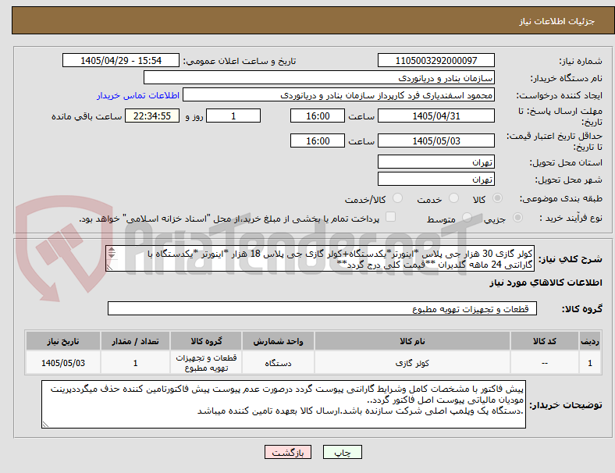Click the announcement date field 1405/04/29 - 15:54
The height and width of the screenshot is (473, 615).
click(121, 60)
